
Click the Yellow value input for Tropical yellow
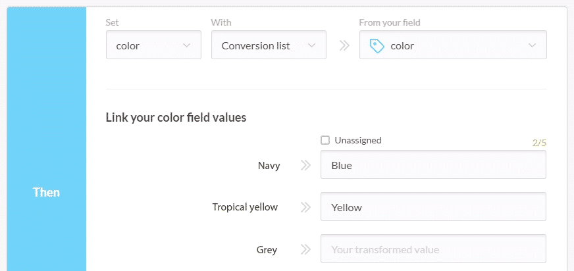pyautogui.click(x=433, y=207)
